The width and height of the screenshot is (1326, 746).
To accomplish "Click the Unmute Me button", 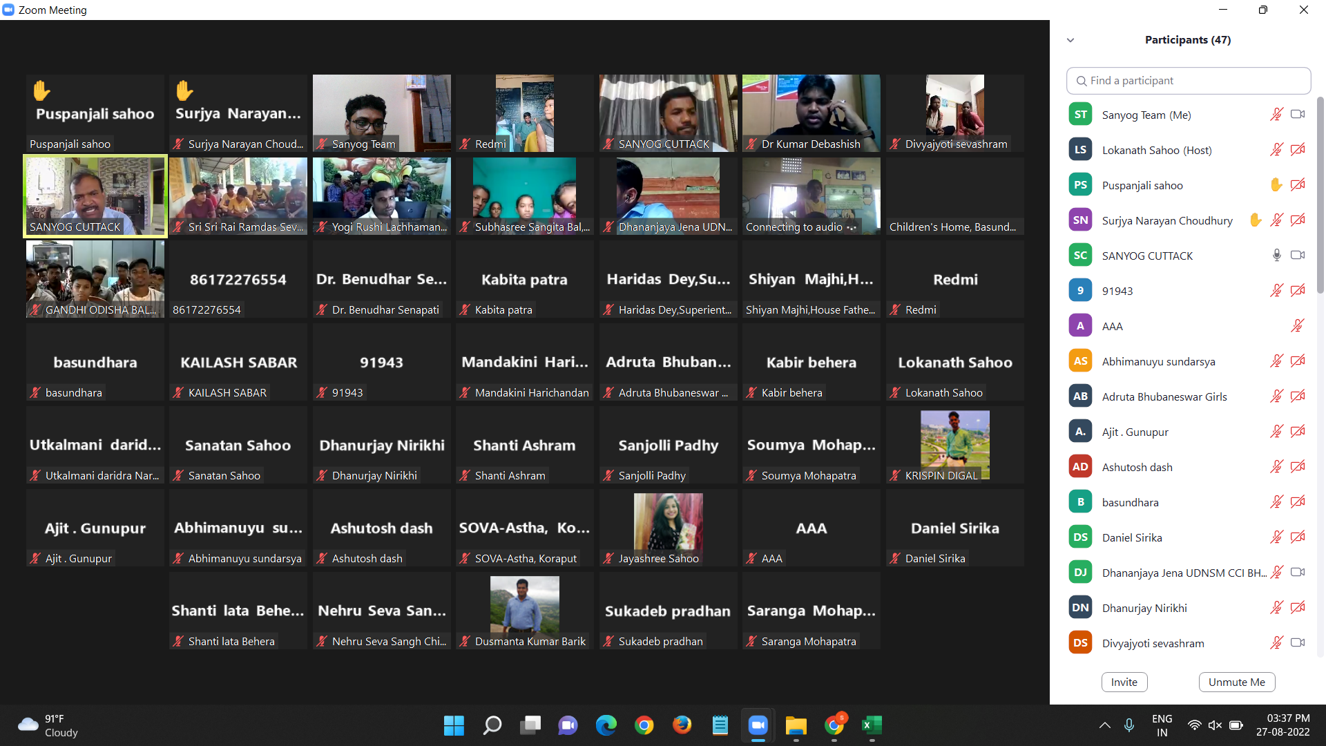I will [1236, 682].
